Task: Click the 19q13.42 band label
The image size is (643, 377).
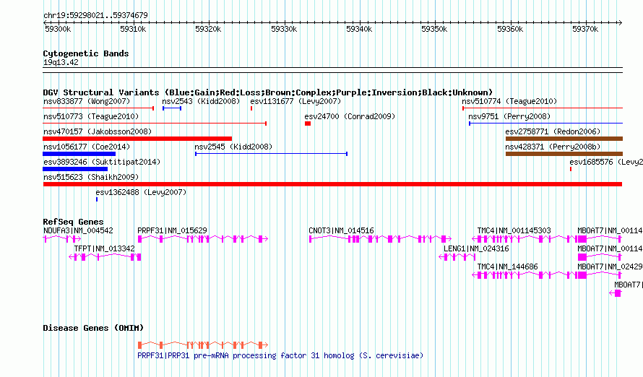Action: point(61,62)
